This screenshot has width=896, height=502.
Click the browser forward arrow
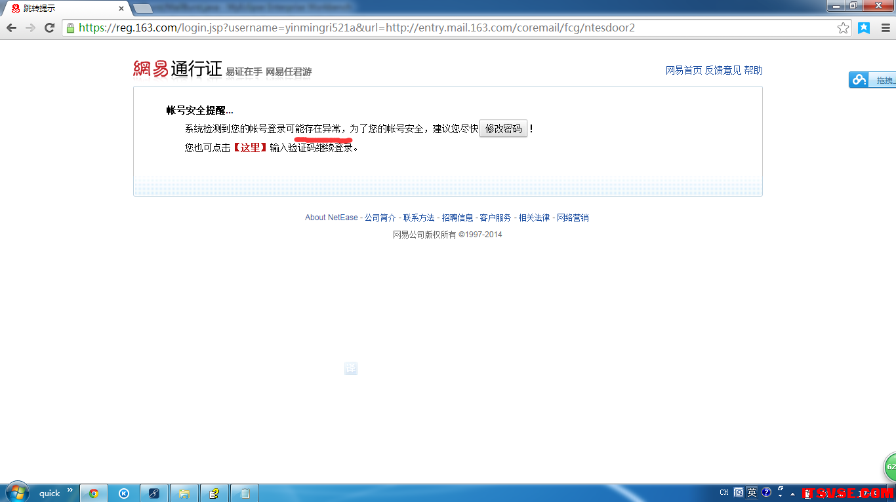[30, 28]
